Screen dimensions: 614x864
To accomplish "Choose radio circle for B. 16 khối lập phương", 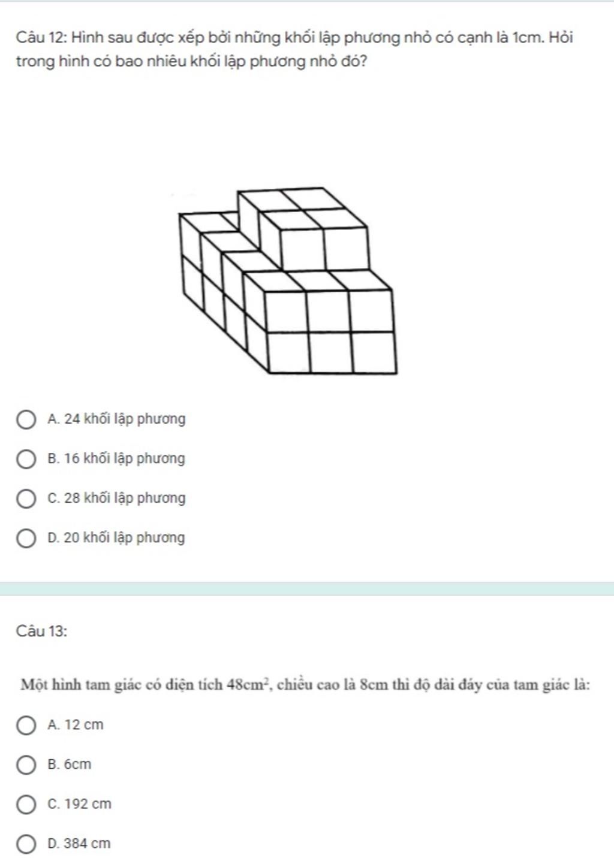I will [x=25, y=460].
